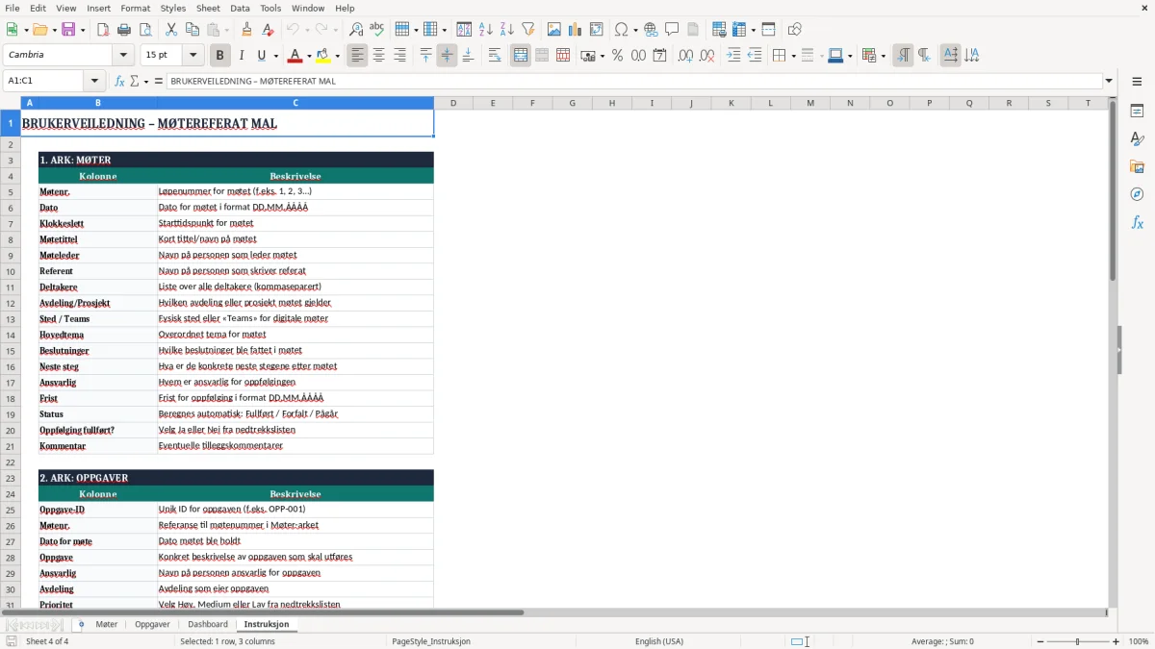This screenshot has height=649, width=1155.
Task: Apply the yellow background color swatch
Action: [323, 56]
